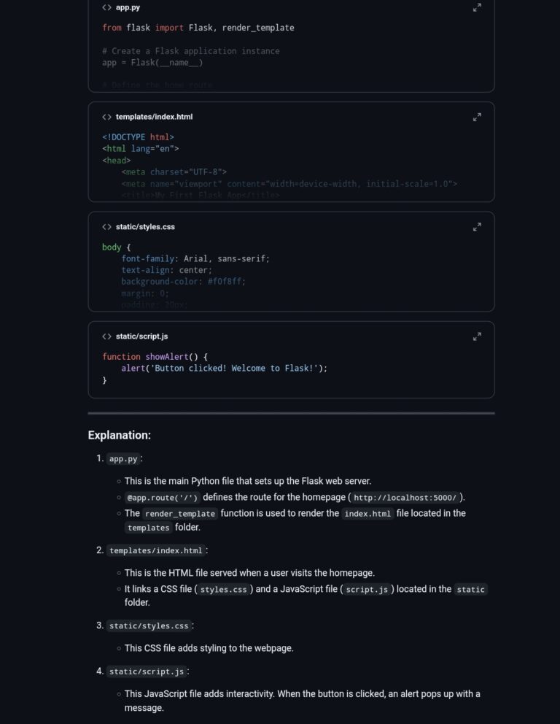Click the templates inline code chip

tap(148, 528)
